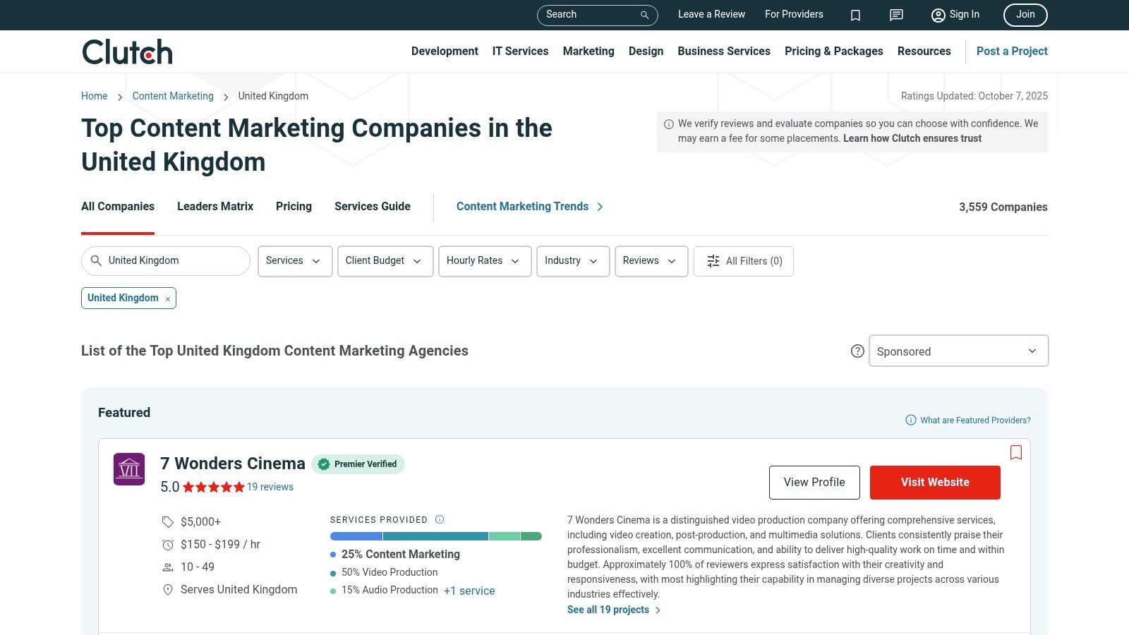Open the Marketing menu

[588, 52]
